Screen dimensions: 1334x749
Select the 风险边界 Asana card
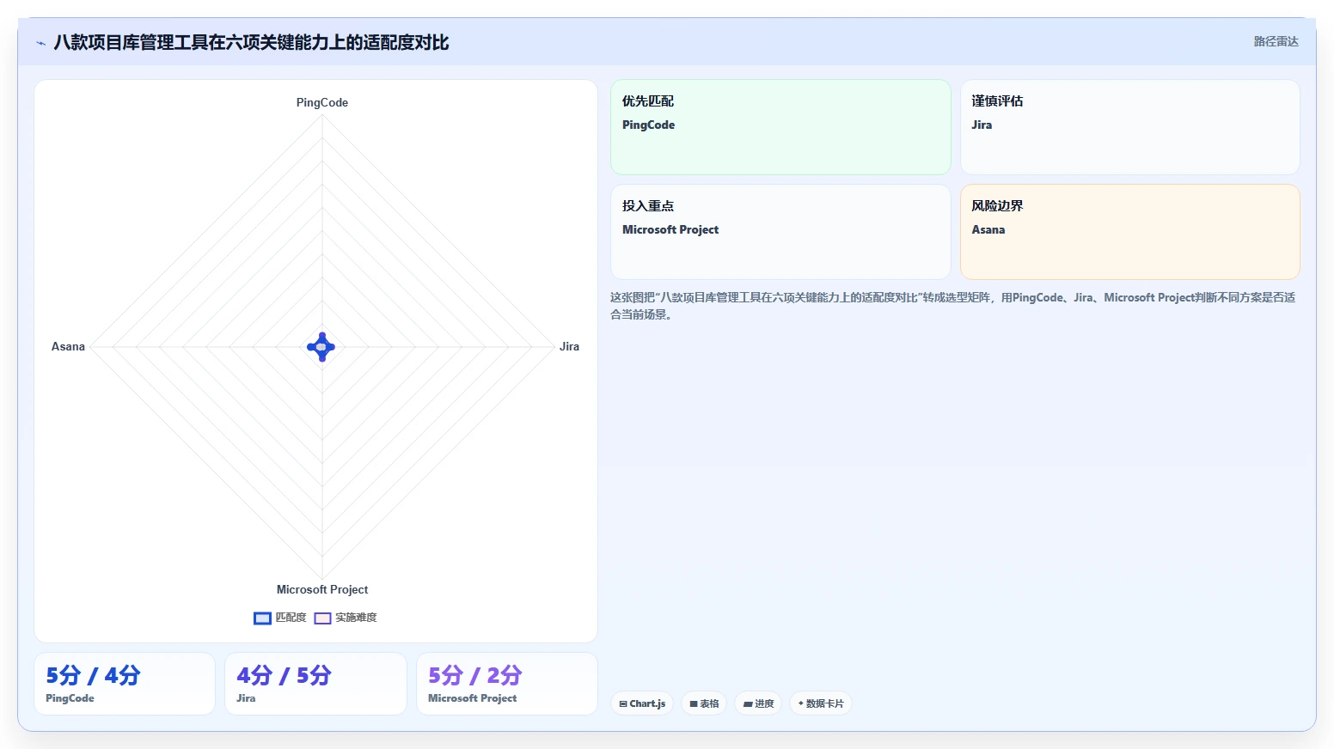(1129, 232)
